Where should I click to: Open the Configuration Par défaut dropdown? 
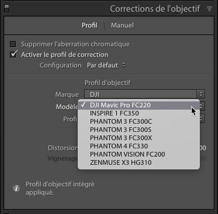pos(106,65)
